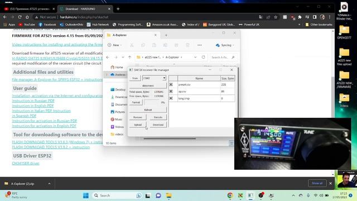Click the taskbar Search box
357x201 pixels.
[x=117, y=195]
